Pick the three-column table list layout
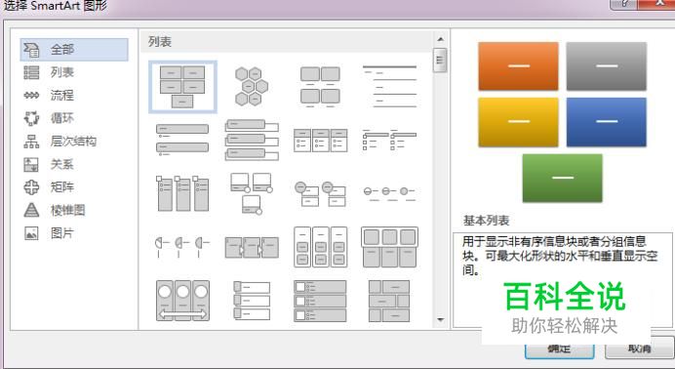The image size is (675, 369). pyautogui.click(x=320, y=140)
